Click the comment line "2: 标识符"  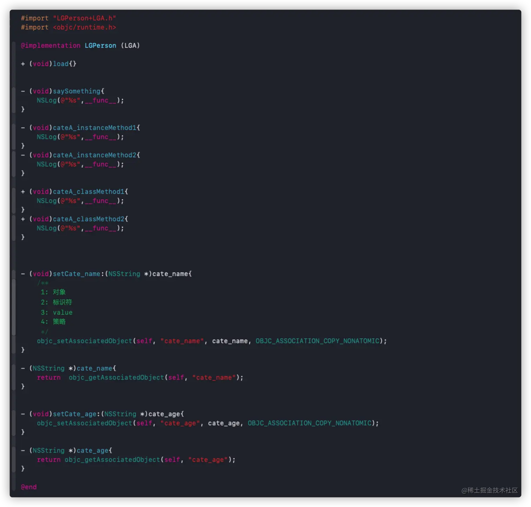[x=56, y=302]
